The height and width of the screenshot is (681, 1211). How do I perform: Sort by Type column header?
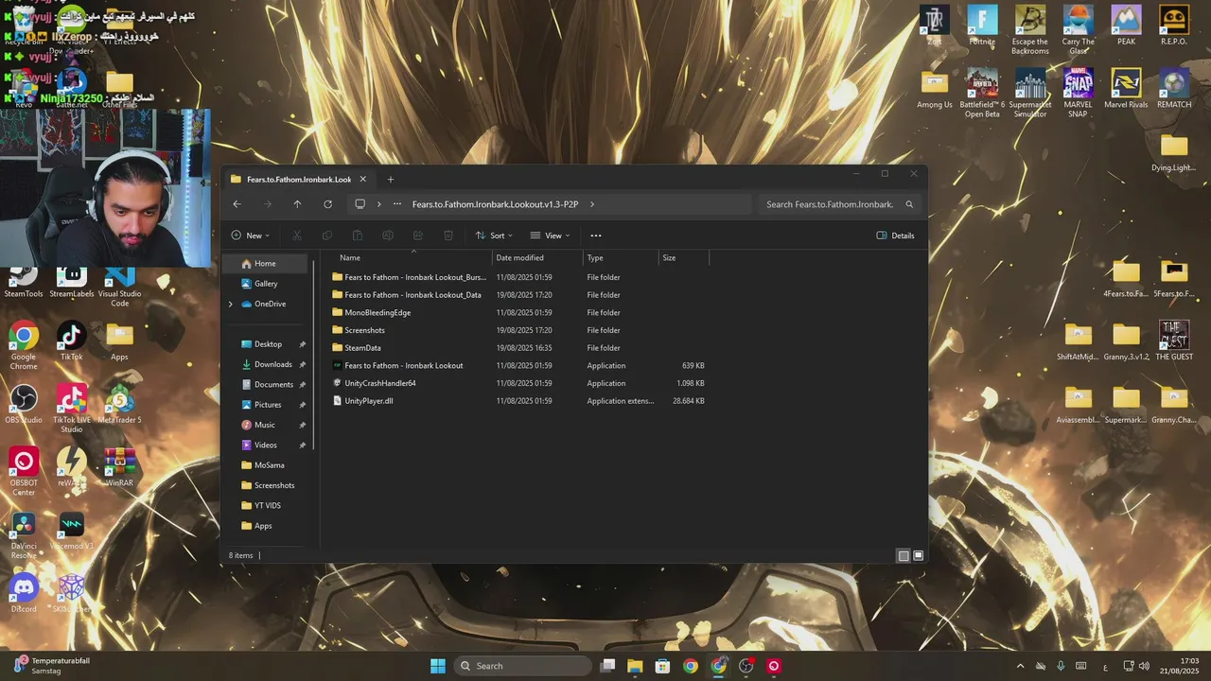621,258
